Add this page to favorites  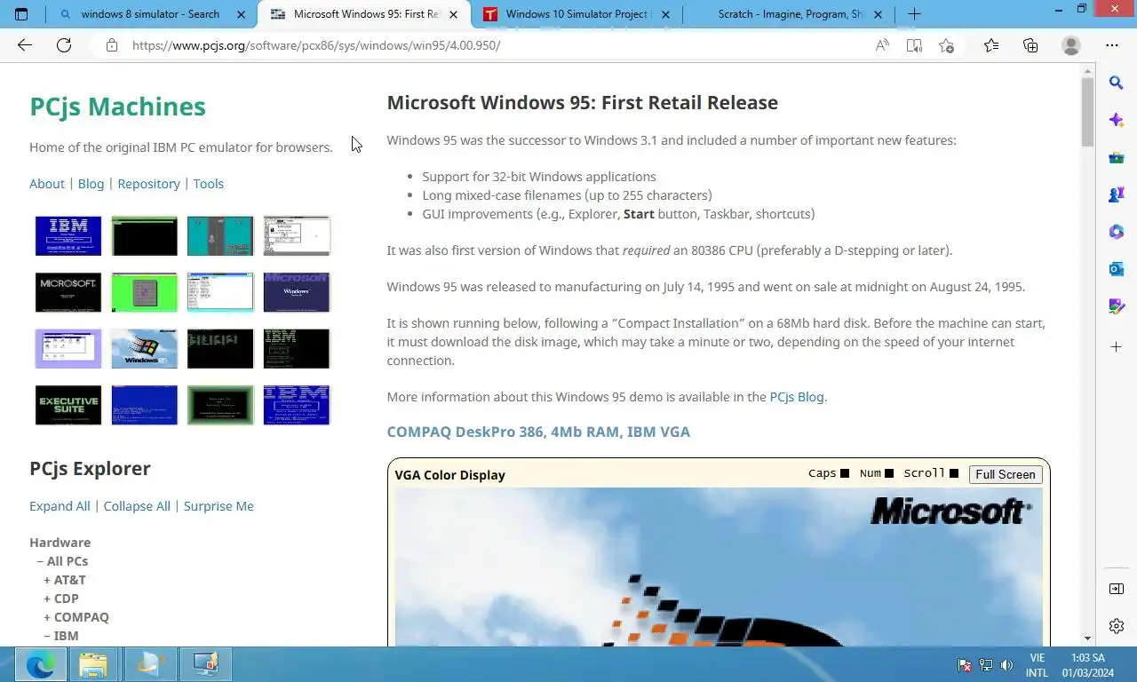tap(947, 45)
